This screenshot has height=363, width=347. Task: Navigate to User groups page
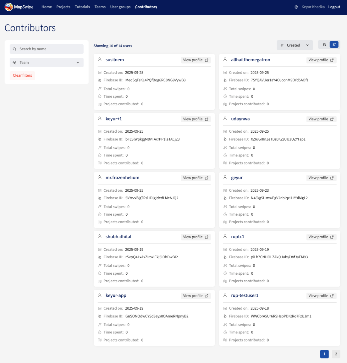120,7
